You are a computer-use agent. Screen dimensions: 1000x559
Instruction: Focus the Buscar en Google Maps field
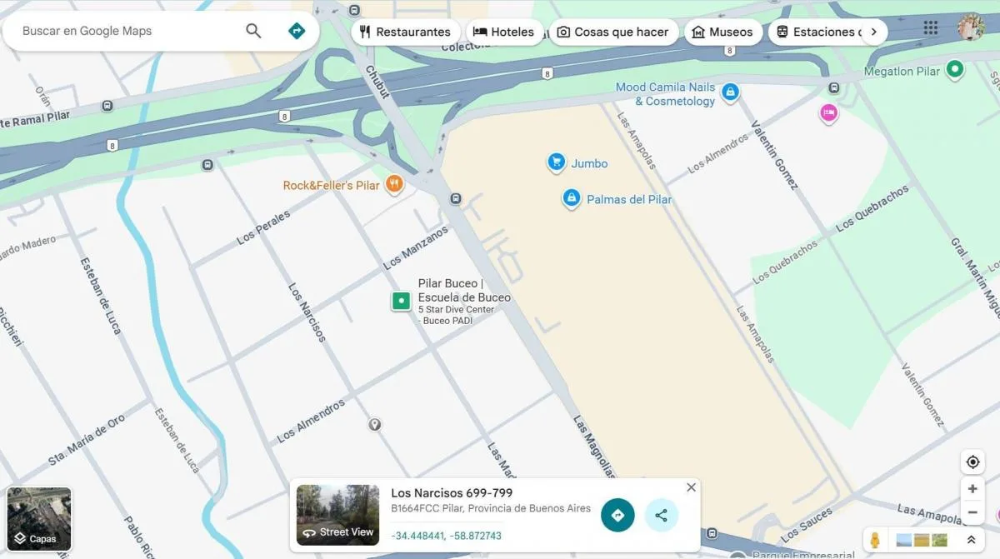[x=129, y=32]
